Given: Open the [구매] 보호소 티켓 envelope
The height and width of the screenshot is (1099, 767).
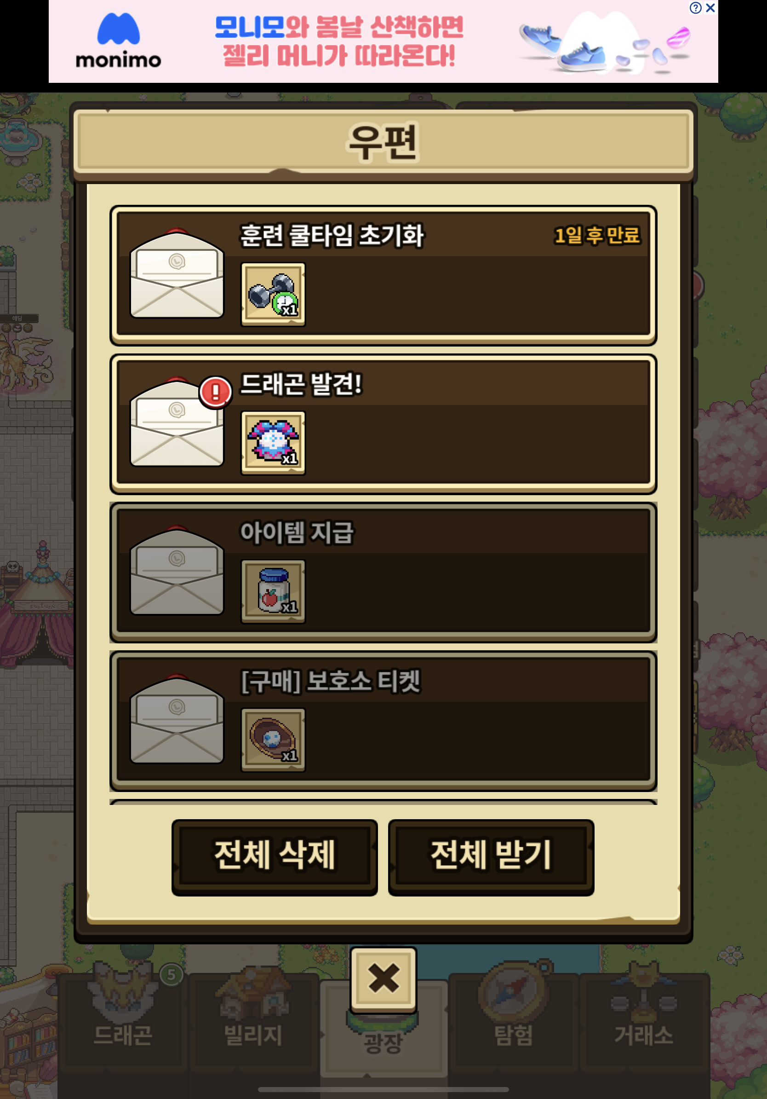Looking at the screenshot, I should [x=177, y=718].
